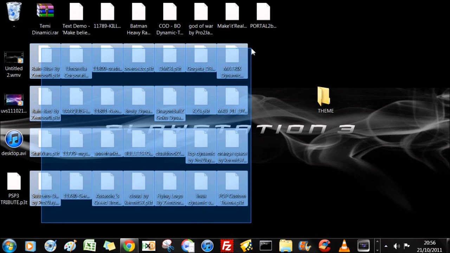The width and height of the screenshot is (450, 253).
Task: Select the Gogeta_DB... file
Action: (201, 58)
